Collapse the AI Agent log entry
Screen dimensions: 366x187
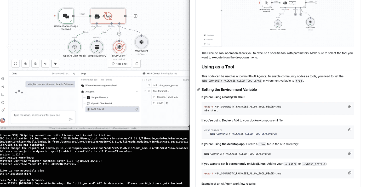[136, 92]
